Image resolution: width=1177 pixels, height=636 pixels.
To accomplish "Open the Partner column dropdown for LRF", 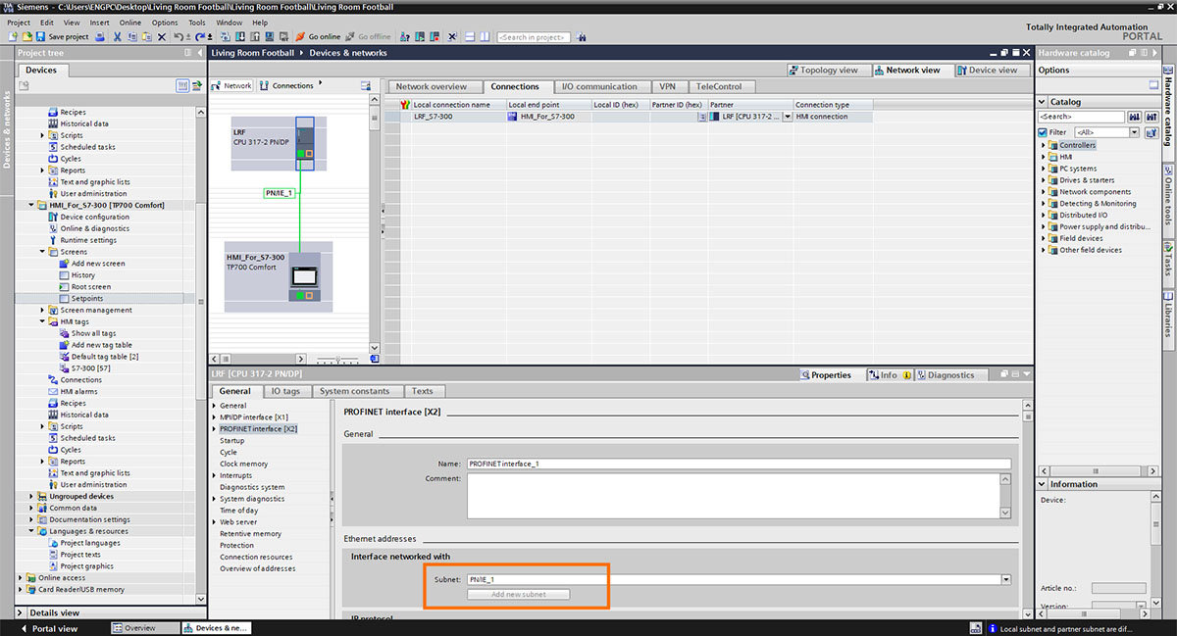I will click(787, 117).
